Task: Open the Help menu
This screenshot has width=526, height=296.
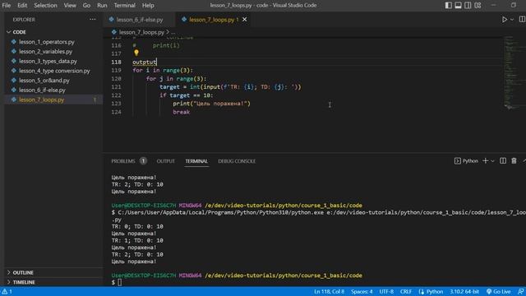Action: (148, 6)
